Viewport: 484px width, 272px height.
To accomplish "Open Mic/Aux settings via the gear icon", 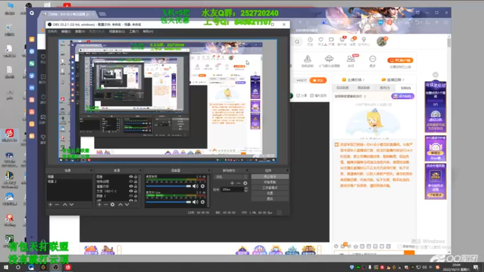I will click(203, 202).
